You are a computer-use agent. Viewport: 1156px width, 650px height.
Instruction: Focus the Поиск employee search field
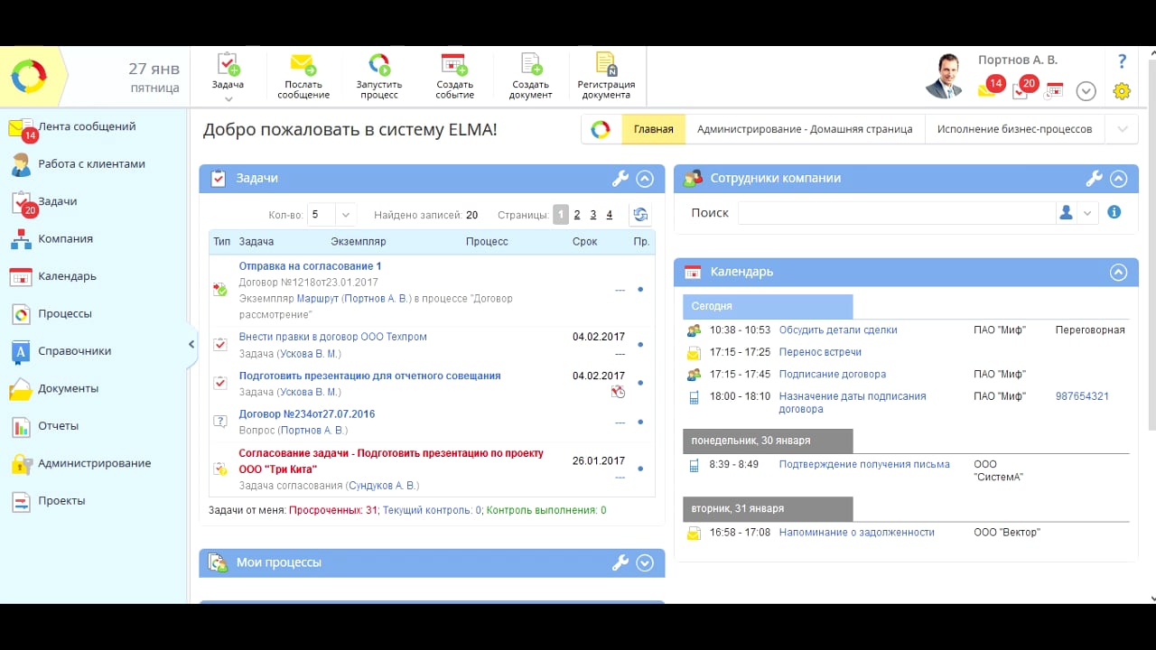896,213
